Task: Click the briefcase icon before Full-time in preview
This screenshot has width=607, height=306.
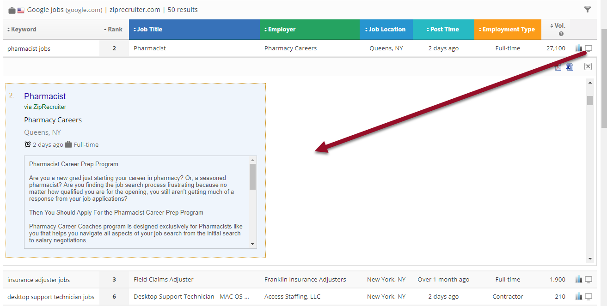Action: (68, 144)
